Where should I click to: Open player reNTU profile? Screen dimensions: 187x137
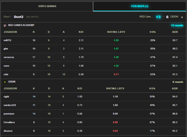[7, 40]
